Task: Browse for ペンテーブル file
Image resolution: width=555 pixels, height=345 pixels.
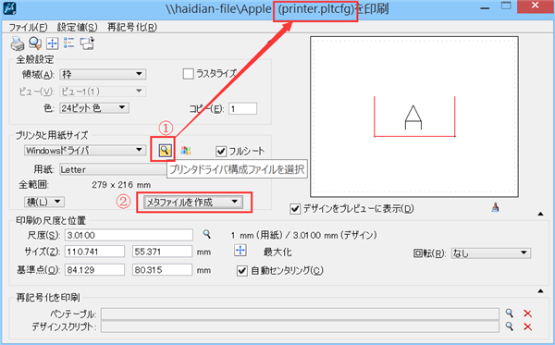Action: [x=509, y=313]
